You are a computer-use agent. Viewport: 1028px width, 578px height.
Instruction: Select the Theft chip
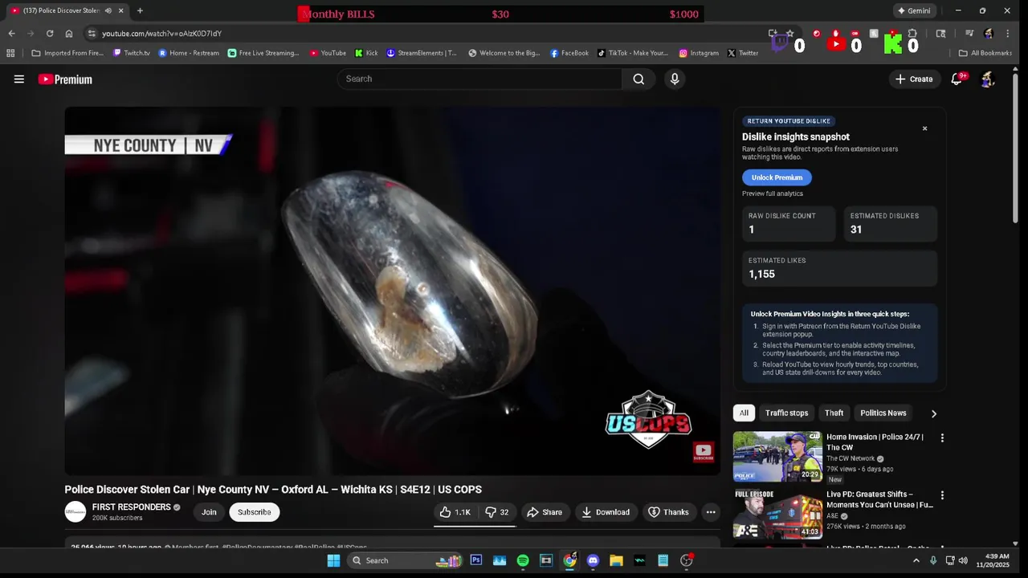(x=834, y=413)
